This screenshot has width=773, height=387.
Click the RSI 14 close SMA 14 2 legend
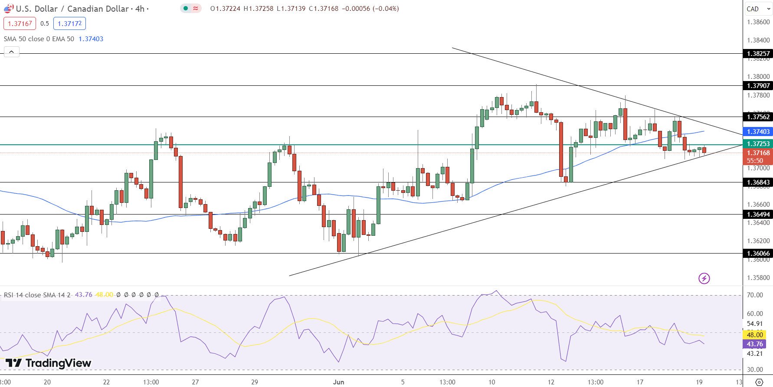tap(37, 295)
